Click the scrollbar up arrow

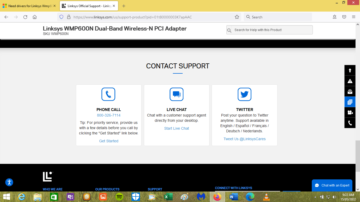(x=358, y=24)
